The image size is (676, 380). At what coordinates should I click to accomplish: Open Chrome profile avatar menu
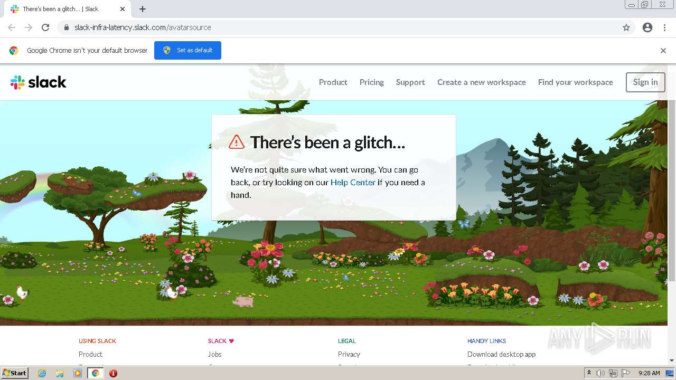click(647, 27)
